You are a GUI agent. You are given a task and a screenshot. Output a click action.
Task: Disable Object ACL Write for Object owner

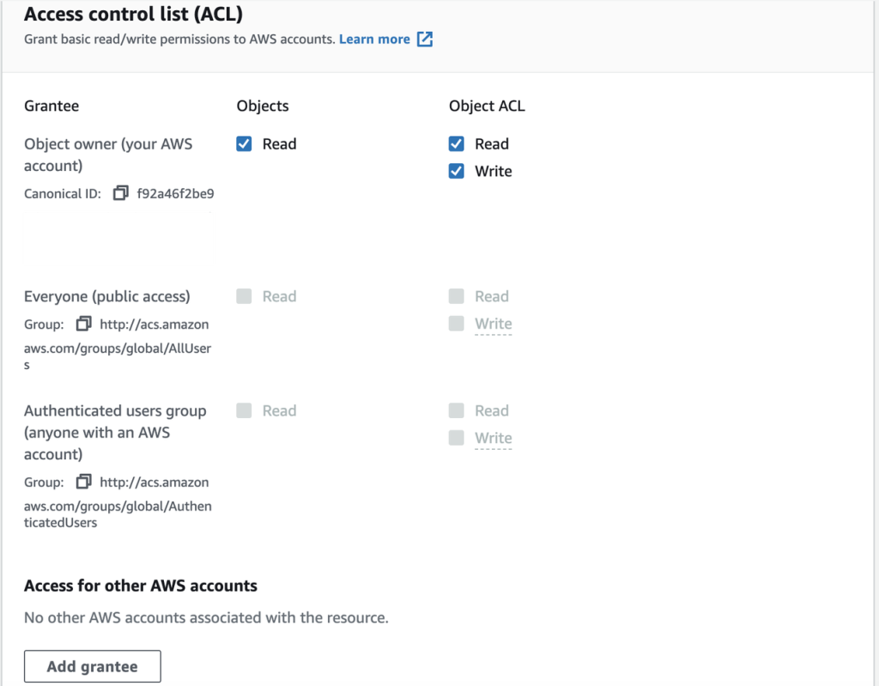[456, 171]
